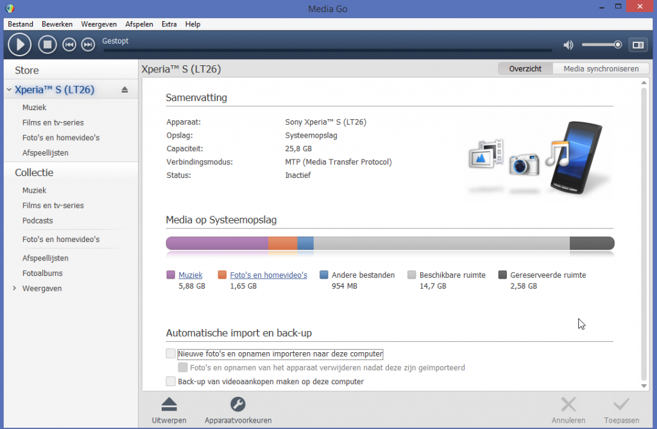
Task: Open the Bestand menu
Action: point(21,24)
